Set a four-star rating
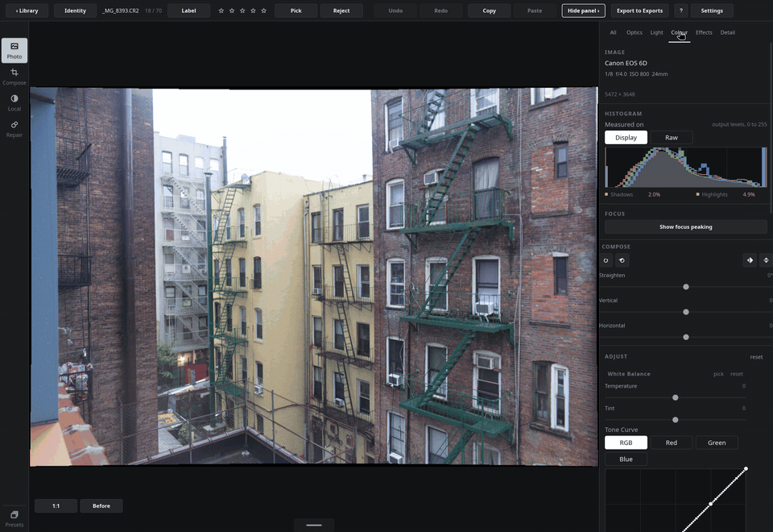The width and height of the screenshot is (773, 532). click(253, 10)
